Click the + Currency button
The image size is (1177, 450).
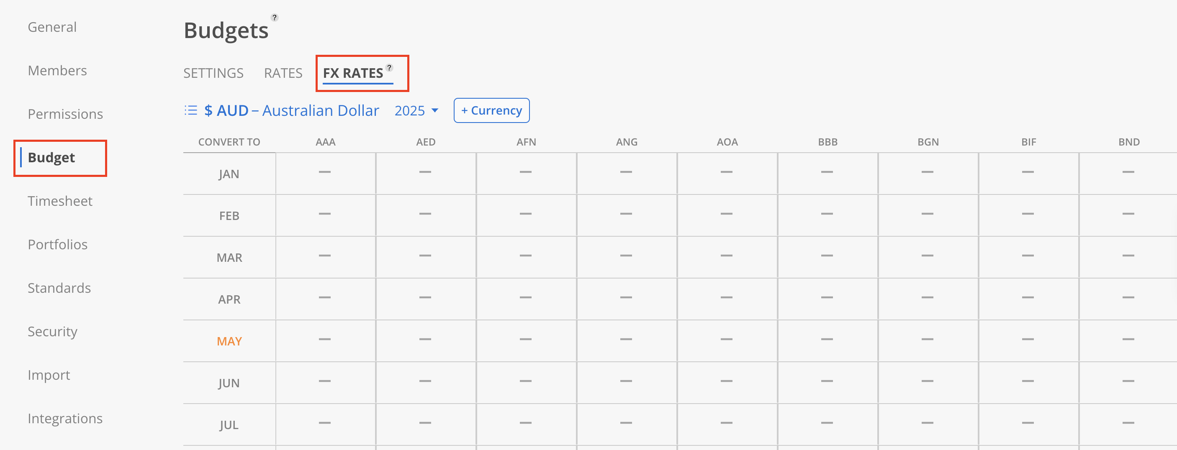(491, 110)
